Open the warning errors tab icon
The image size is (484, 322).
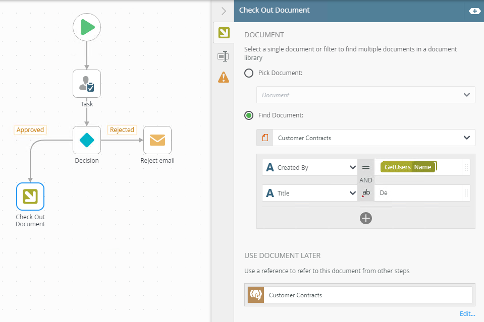point(223,77)
